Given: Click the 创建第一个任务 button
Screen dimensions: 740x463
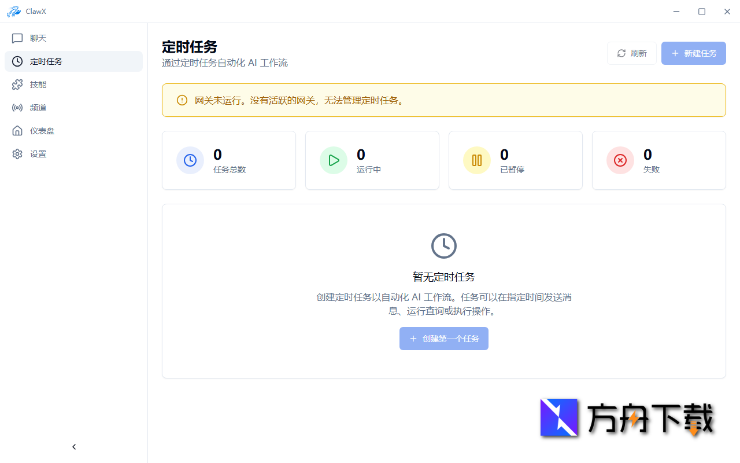Looking at the screenshot, I should coord(444,339).
